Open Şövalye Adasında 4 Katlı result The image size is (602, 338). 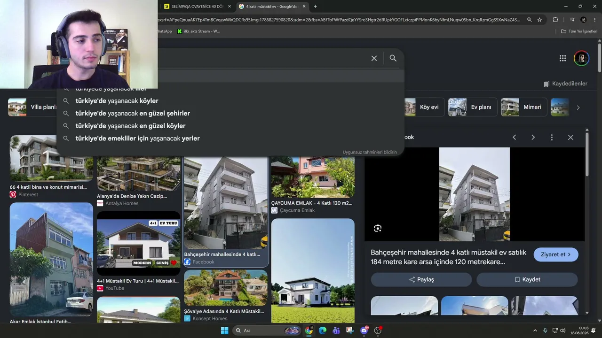226,287
